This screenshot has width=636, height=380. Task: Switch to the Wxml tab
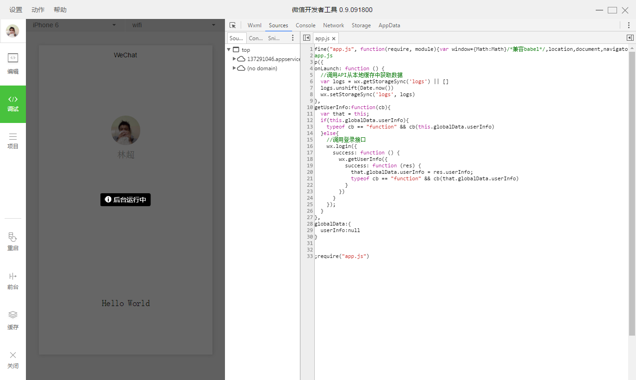(x=255, y=25)
